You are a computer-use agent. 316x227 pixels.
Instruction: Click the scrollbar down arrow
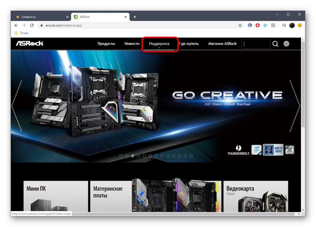(303, 210)
